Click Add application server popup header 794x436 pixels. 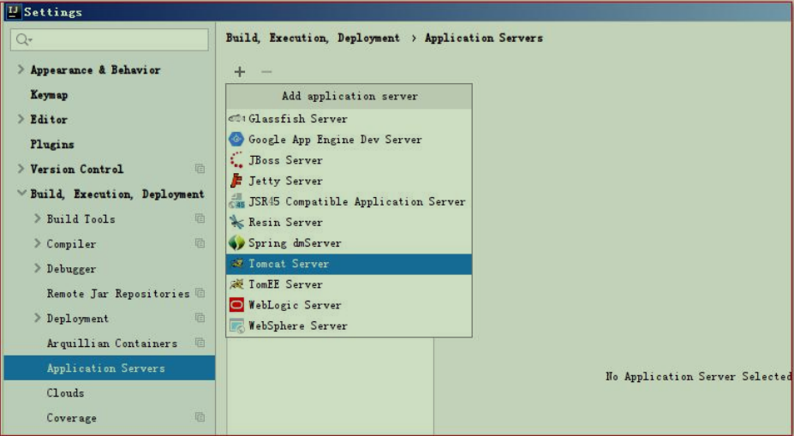click(349, 96)
